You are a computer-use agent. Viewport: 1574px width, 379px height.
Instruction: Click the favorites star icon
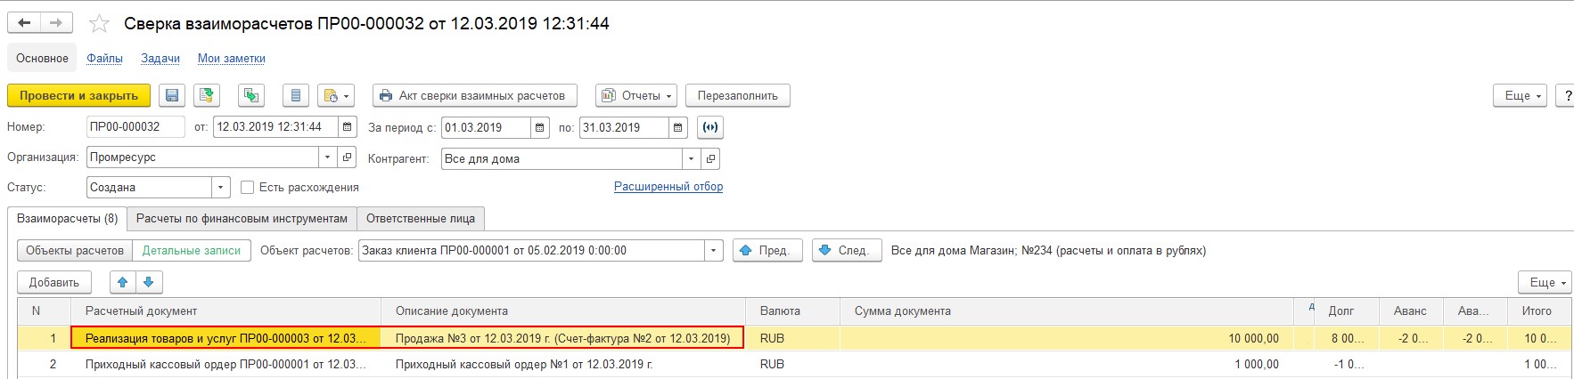click(100, 24)
